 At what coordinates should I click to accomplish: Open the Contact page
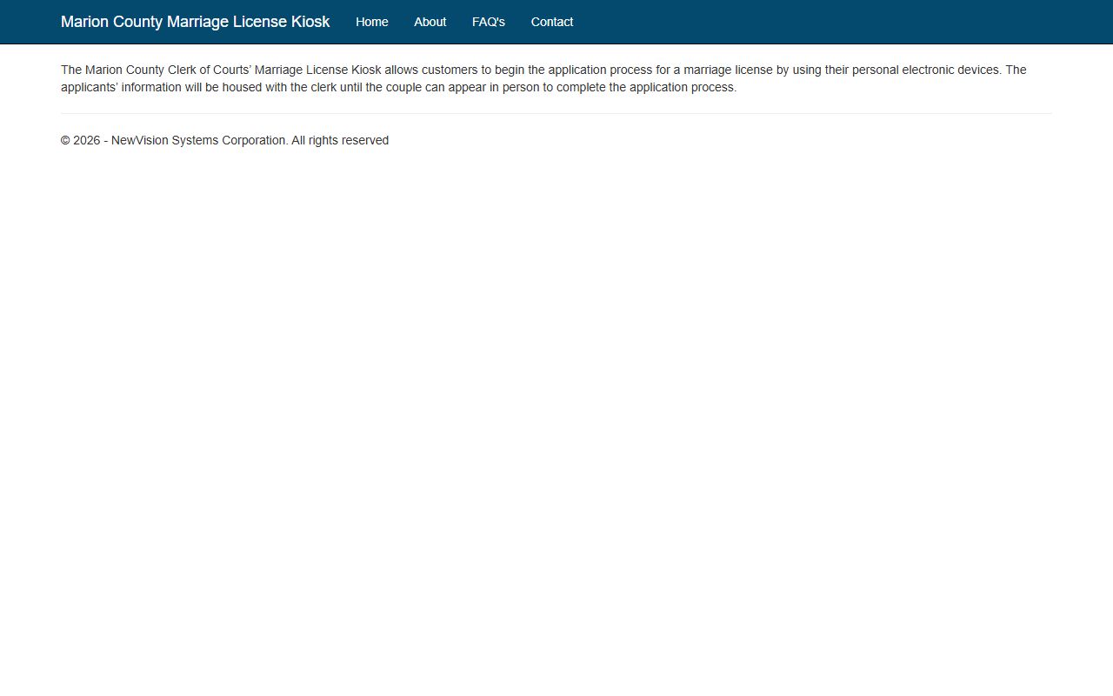(x=551, y=22)
